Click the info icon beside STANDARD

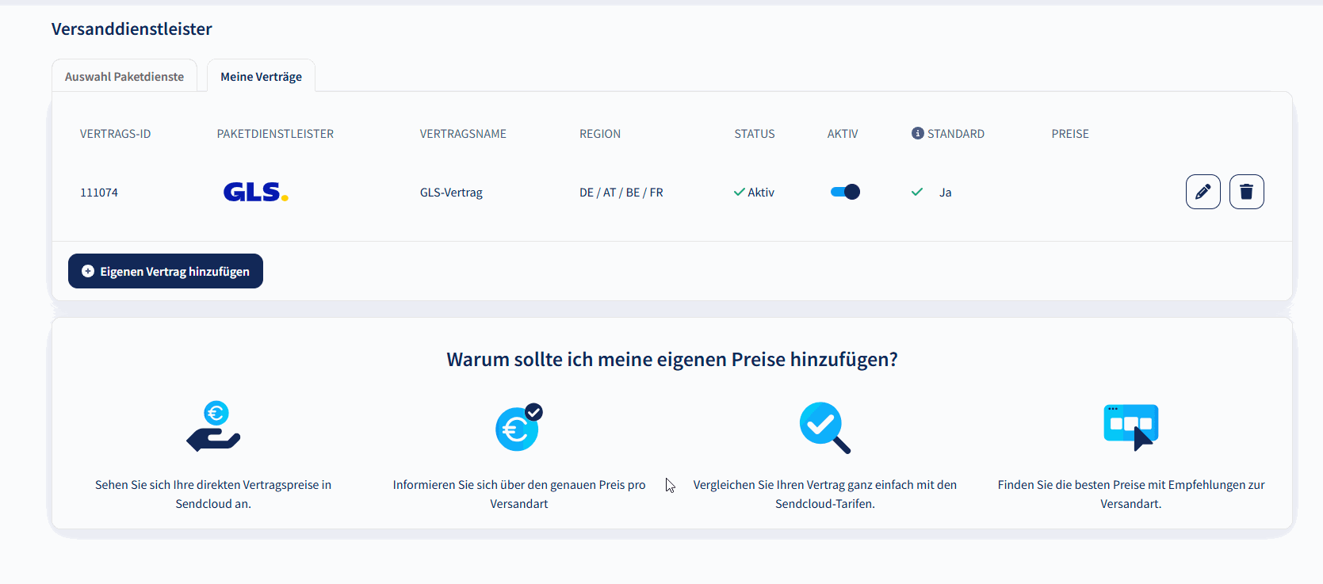coord(917,133)
